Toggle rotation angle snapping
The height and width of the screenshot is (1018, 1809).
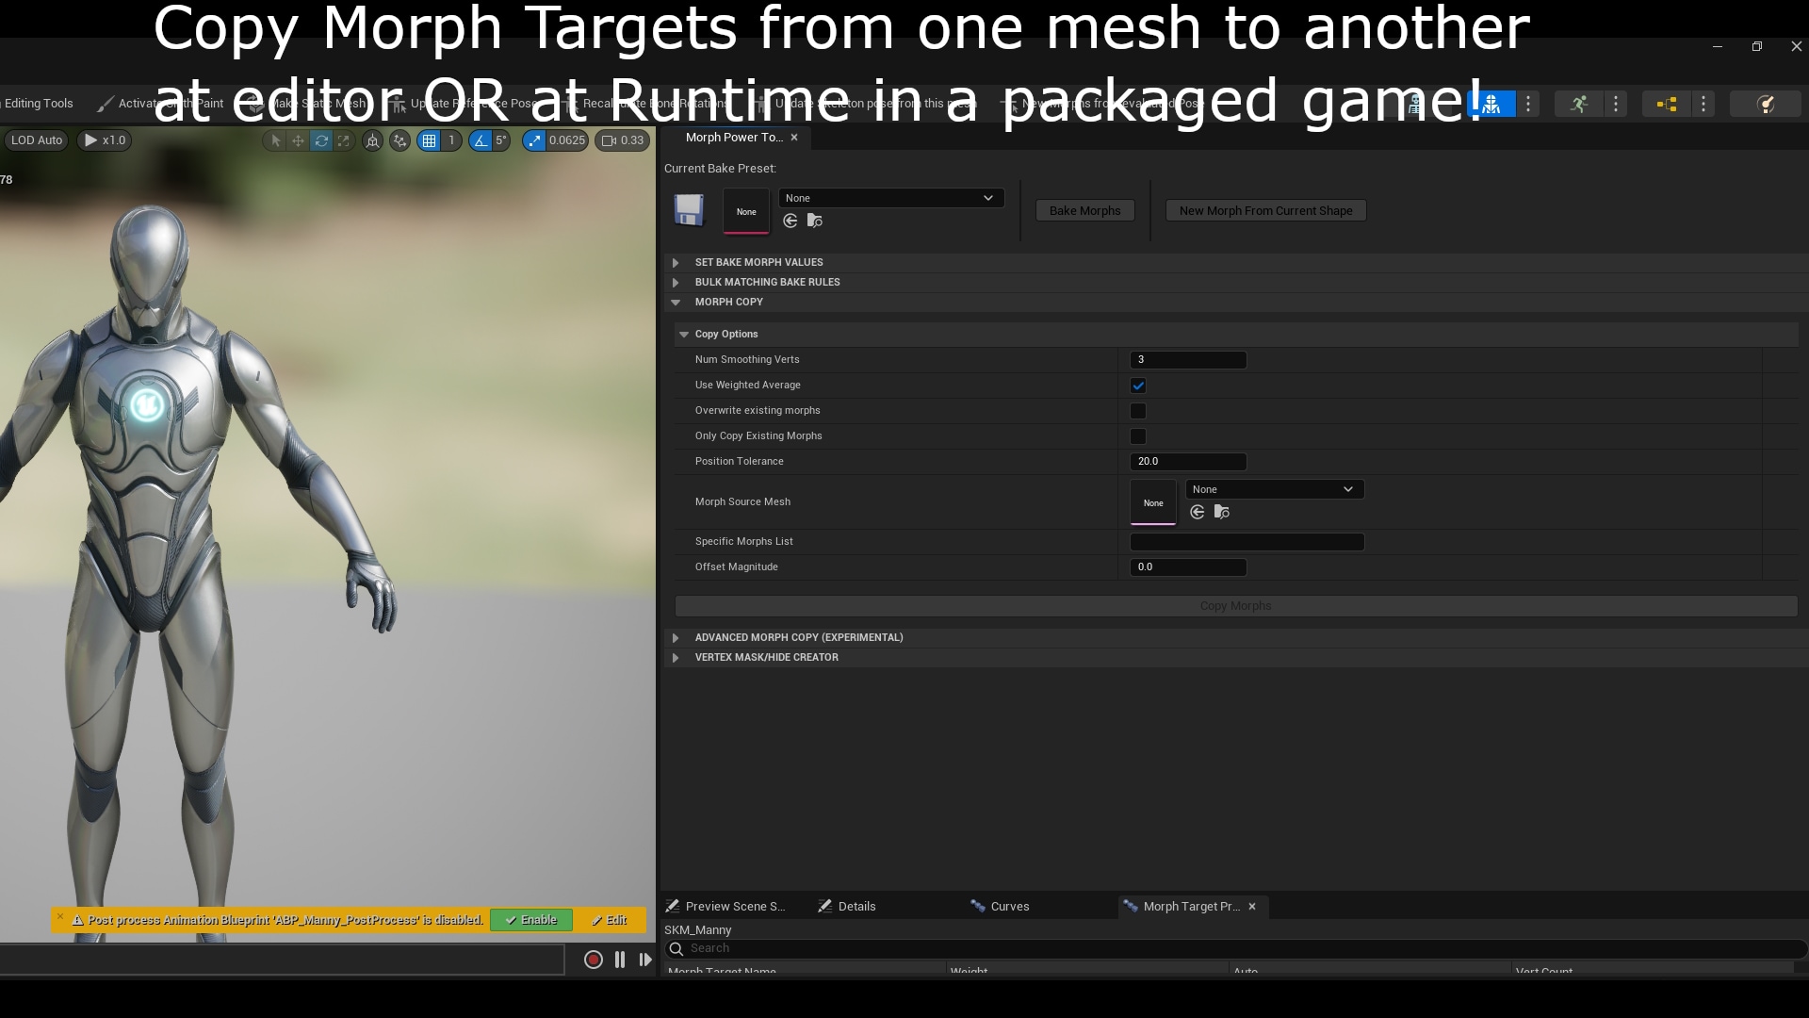481,140
